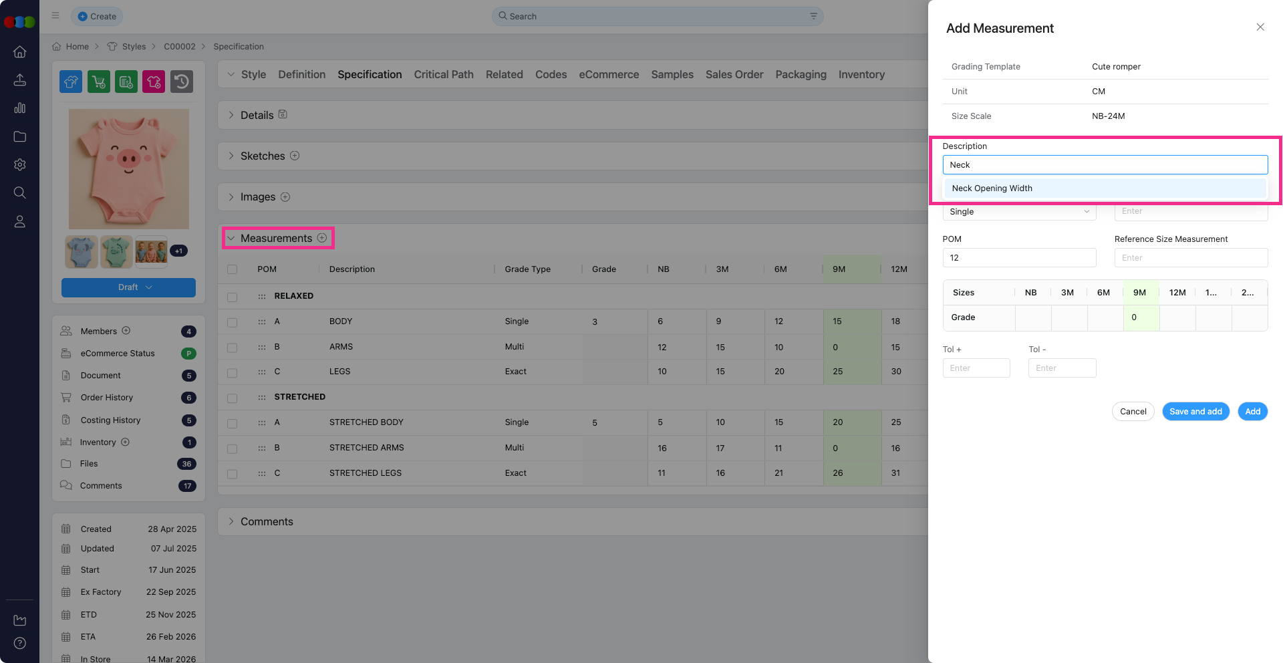Click the Save and add button

coord(1195,412)
